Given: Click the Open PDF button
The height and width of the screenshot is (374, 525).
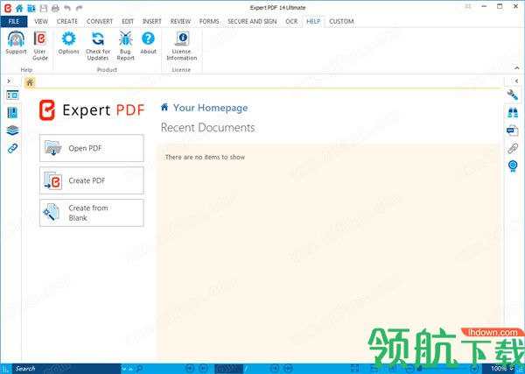Looking at the screenshot, I should coord(92,148).
